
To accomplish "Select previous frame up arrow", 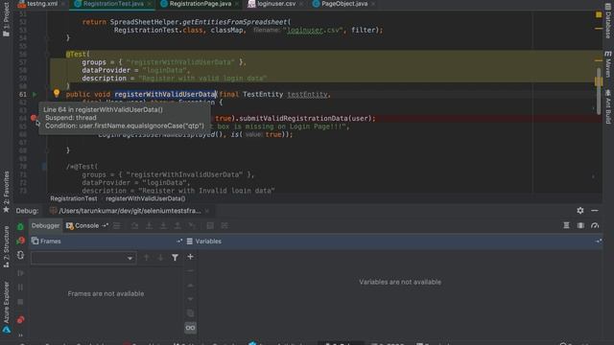I will (146, 258).
